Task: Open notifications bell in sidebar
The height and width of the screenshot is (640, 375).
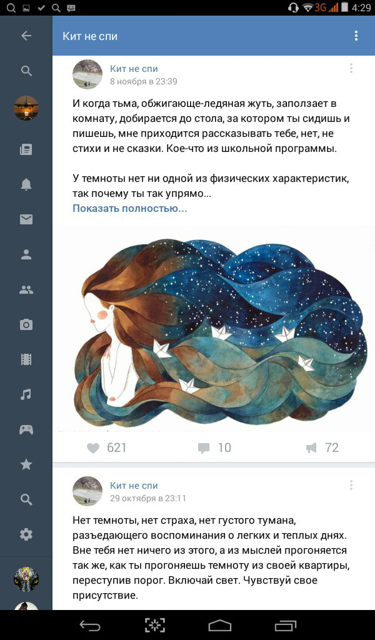Action: [26, 184]
